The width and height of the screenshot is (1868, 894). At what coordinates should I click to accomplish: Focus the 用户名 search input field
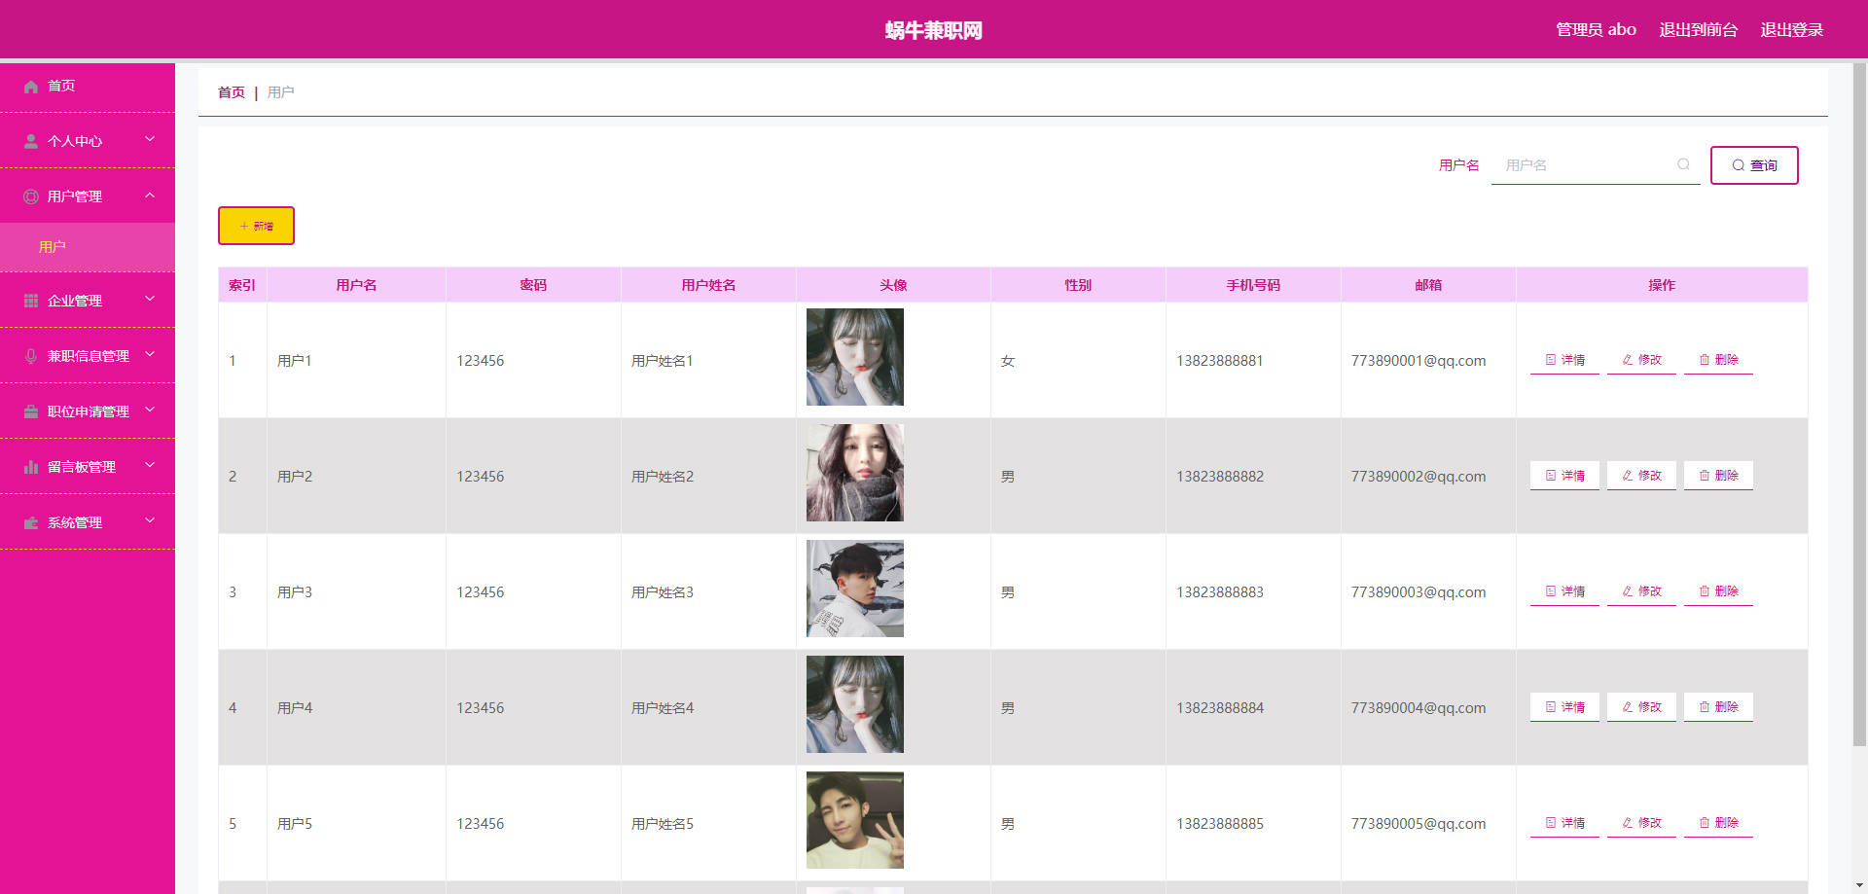pyautogui.click(x=1596, y=165)
